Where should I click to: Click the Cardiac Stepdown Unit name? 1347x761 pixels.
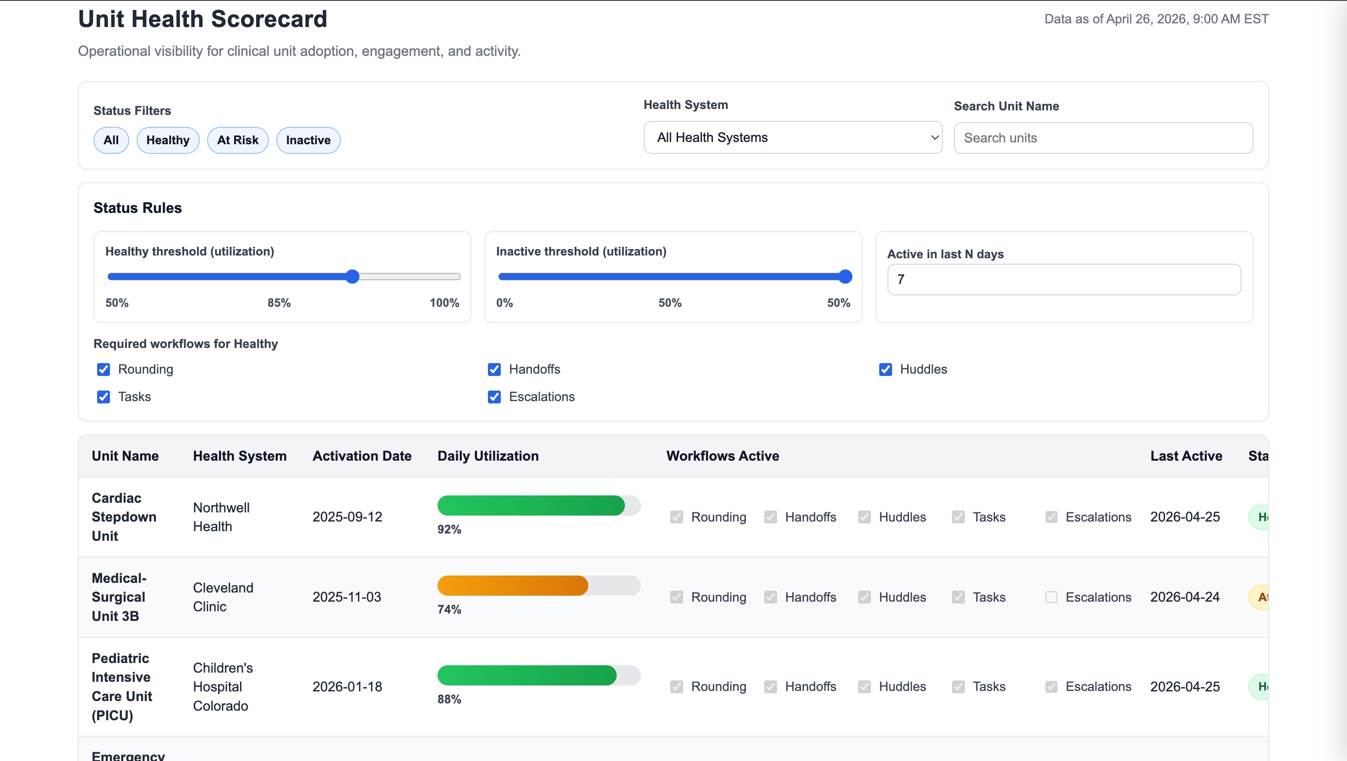pyautogui.click(x=124, y=517)
